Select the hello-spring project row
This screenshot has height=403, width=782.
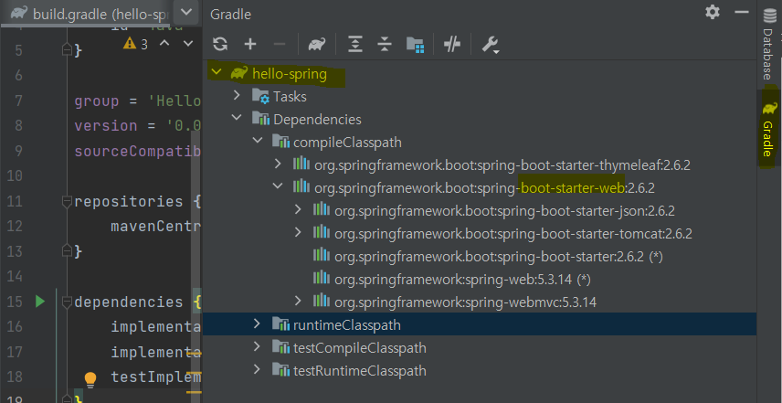pos(480,74)
